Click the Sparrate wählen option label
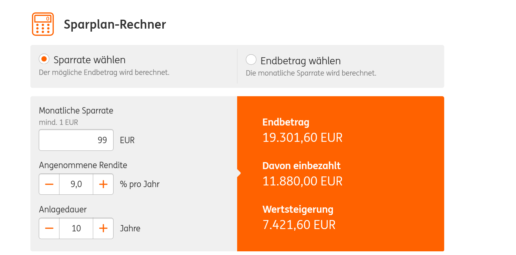Image resolution: width=516 pixels, height=255 pixels. pyautogui.click(x=89, y=60)
